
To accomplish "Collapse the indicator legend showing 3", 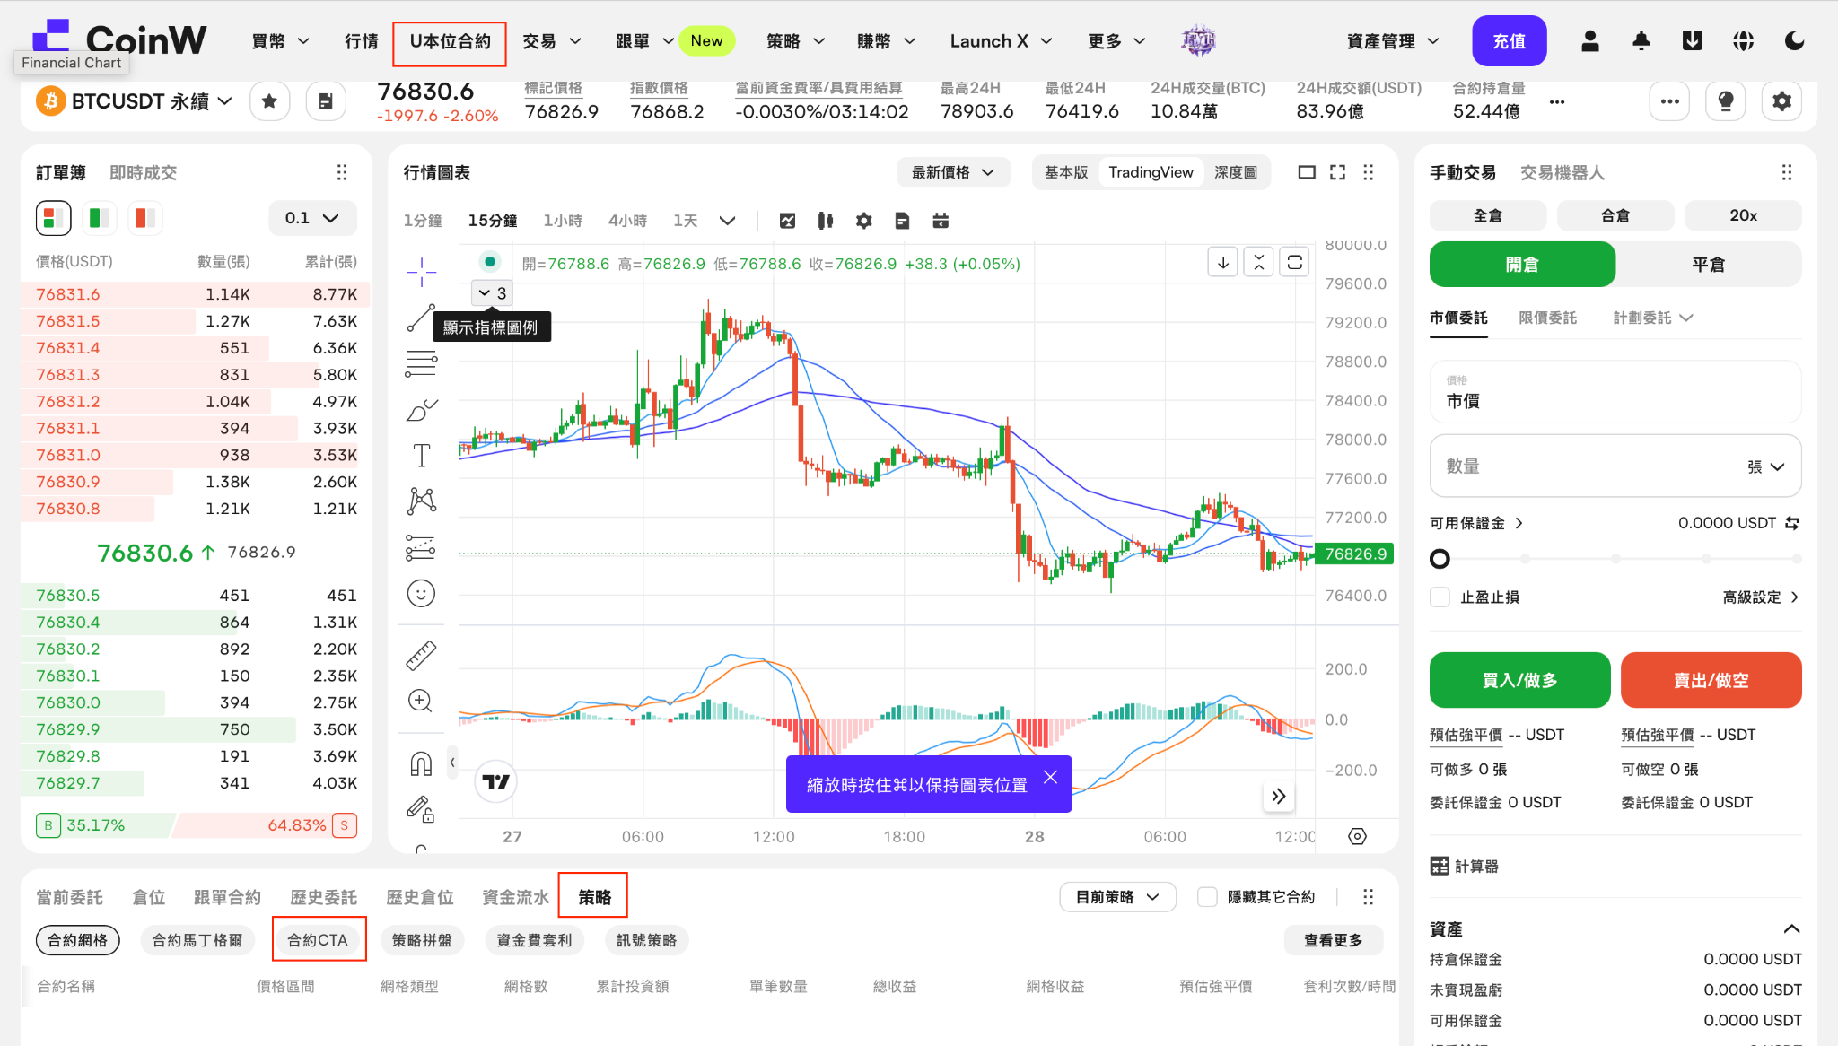I will tap(492, 293).
